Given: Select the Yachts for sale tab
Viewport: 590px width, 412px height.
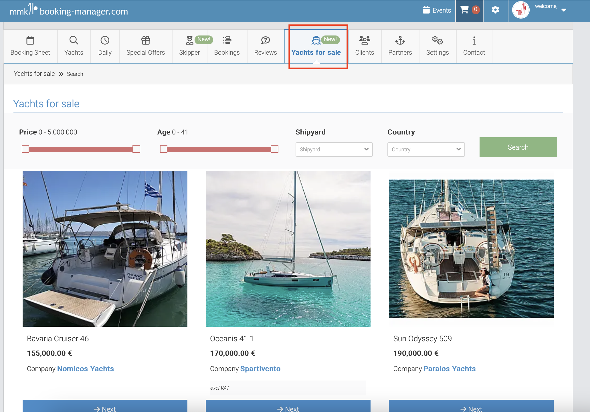Looking at the screenshot, I should tap(316, 46).
